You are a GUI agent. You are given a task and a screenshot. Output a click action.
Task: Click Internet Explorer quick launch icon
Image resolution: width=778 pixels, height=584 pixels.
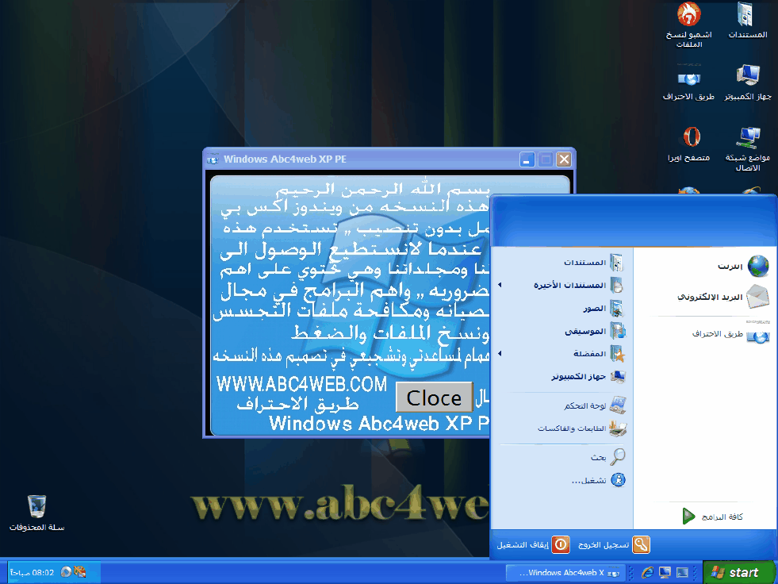[x=647, y=572]
